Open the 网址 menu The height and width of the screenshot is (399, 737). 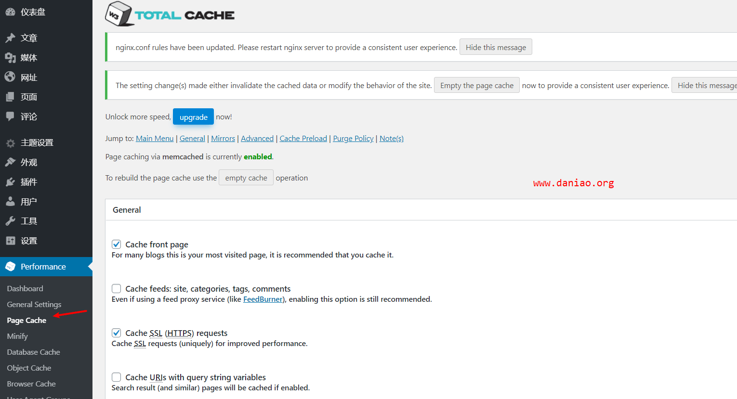(46, 77)
